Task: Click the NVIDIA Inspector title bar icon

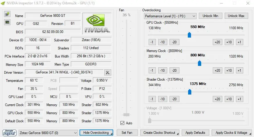Action: pyautogui.click(x=3, y=3)
